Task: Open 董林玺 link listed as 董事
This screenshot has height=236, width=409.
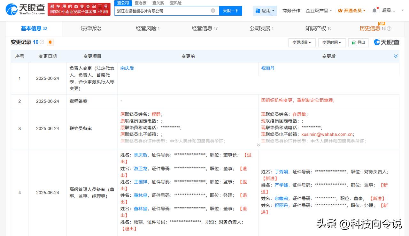Action: 141,209
